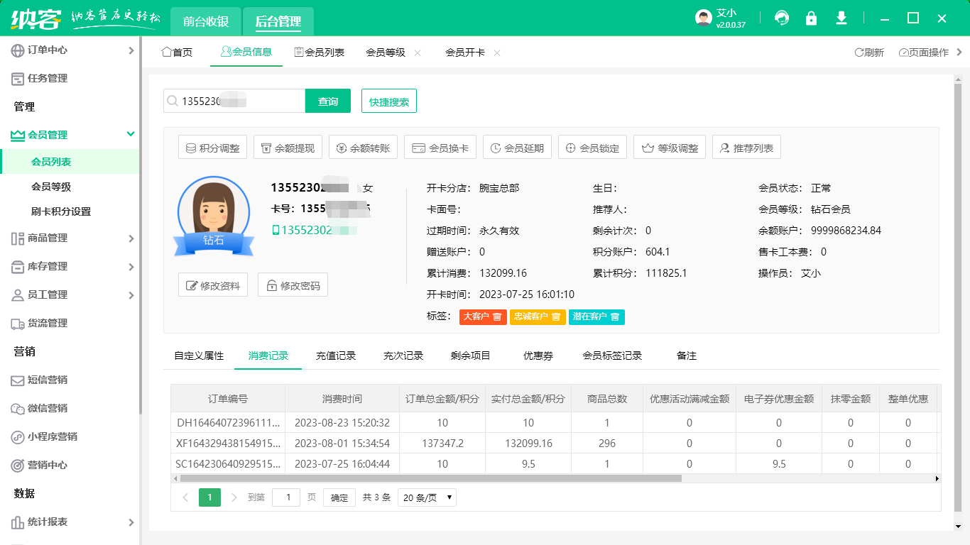This screenshot has height=545, width=970.
Task: Delete the 大客户 tag via trash icon
Action: [x=497, y=316]
